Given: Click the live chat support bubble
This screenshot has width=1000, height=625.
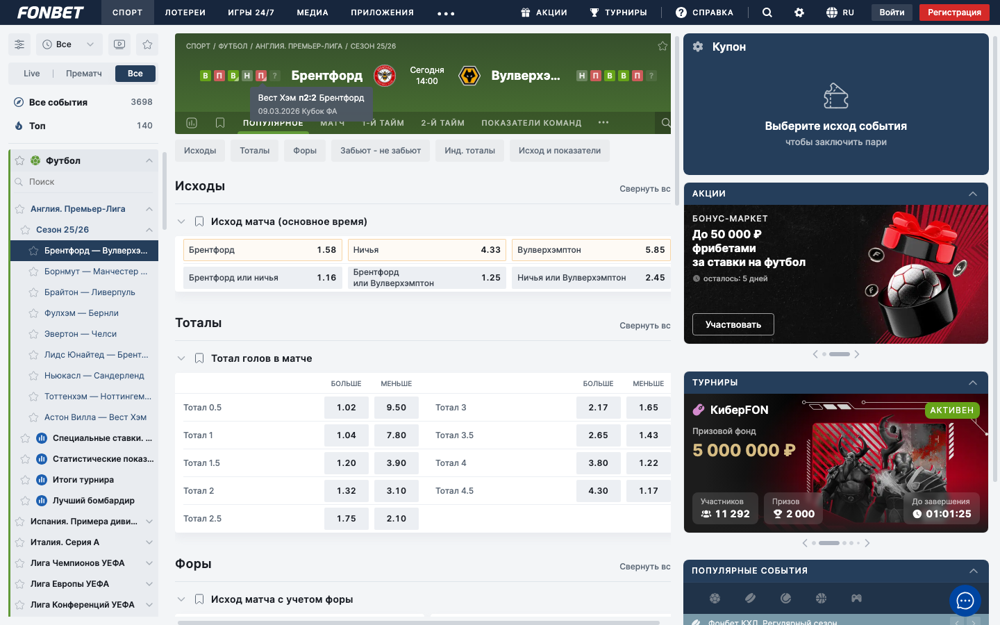Looking at the screenshot, I should pyautogui.click(x=965, y=601).
